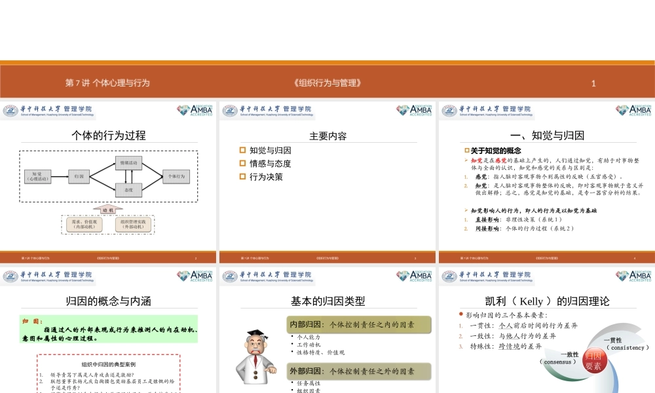Image resolution: width=655 pixels, height=393 pixels.
Task: Click the 个体行为 flowchart box
Action: [x=176, y=176]
